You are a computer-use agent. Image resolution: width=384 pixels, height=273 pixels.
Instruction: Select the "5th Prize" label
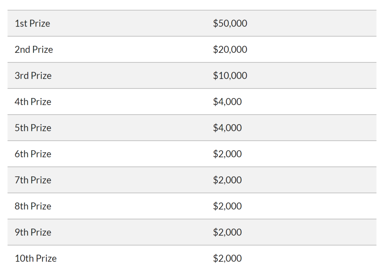(33, 128)
